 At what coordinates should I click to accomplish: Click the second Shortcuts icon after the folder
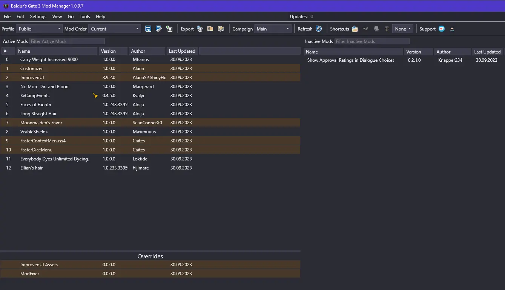pos(365,29)
